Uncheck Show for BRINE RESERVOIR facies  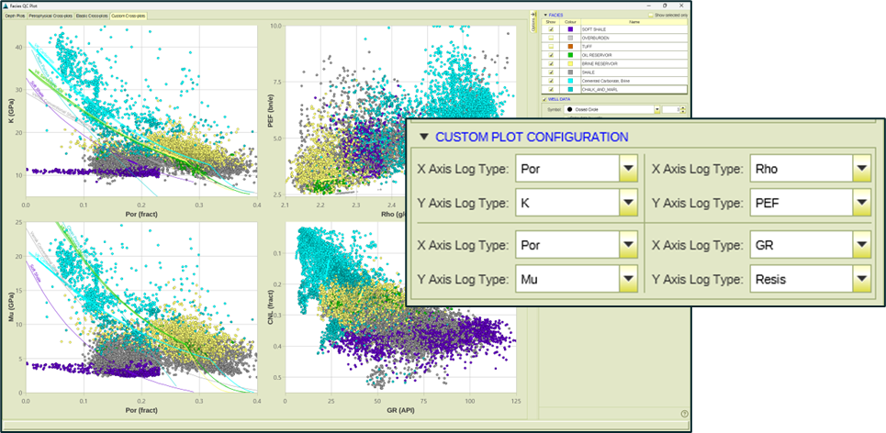tap(551, 64)
